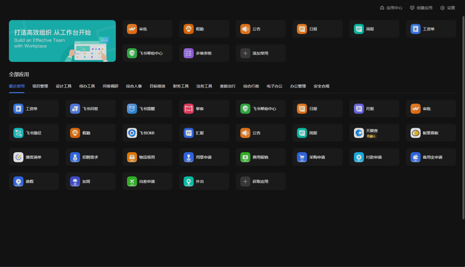
Task: Launch the 飞书问卷 app
Action: 90,109
